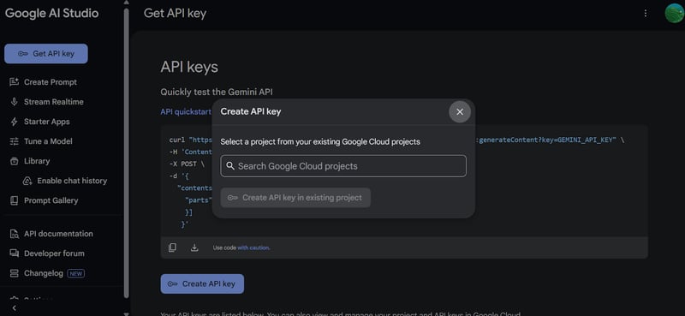Screen dimensions: 685x316
Task: Click the generateContent?key=GEMINI_API_KEY code text
Action: [547, 140]
